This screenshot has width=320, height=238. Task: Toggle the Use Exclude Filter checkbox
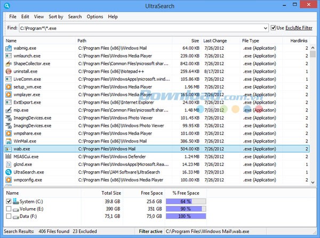(274, 28)
